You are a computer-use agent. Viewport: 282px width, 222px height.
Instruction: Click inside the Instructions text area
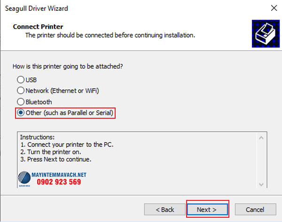[x=141, y=150]
